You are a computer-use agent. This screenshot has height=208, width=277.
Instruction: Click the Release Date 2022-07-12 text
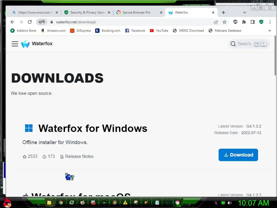pos(238,133)
